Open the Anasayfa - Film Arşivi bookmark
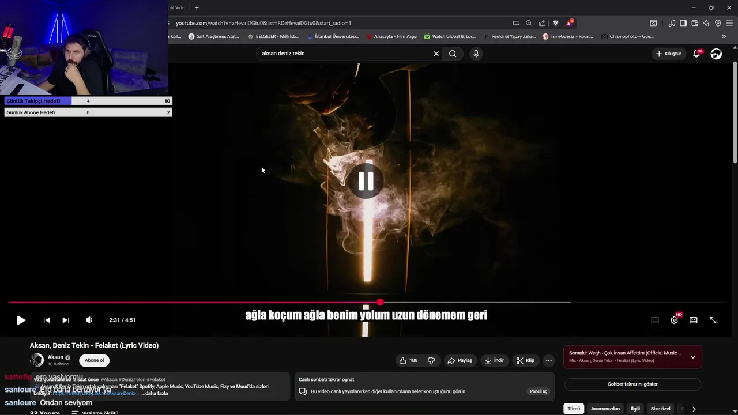 click(x=391, y=36)
